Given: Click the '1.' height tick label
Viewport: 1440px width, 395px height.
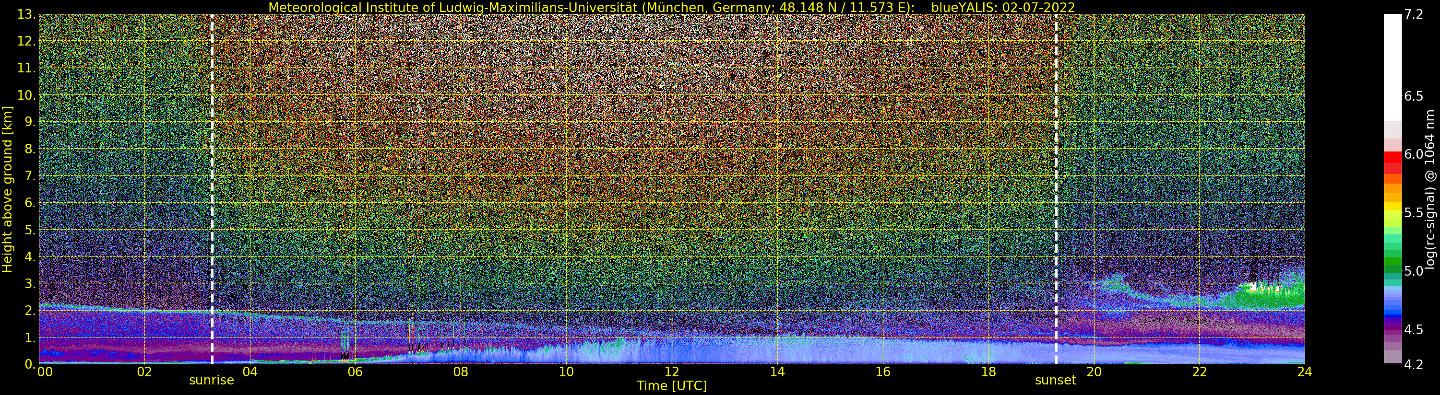Looking at the screenshot, I should click(x=30, y=337).
